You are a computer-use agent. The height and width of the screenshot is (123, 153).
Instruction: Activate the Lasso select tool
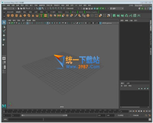4,27
